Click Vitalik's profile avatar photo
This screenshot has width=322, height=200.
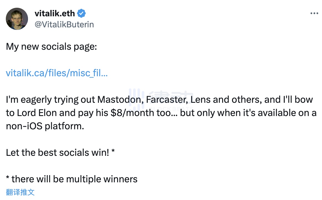tap(17, 19)
